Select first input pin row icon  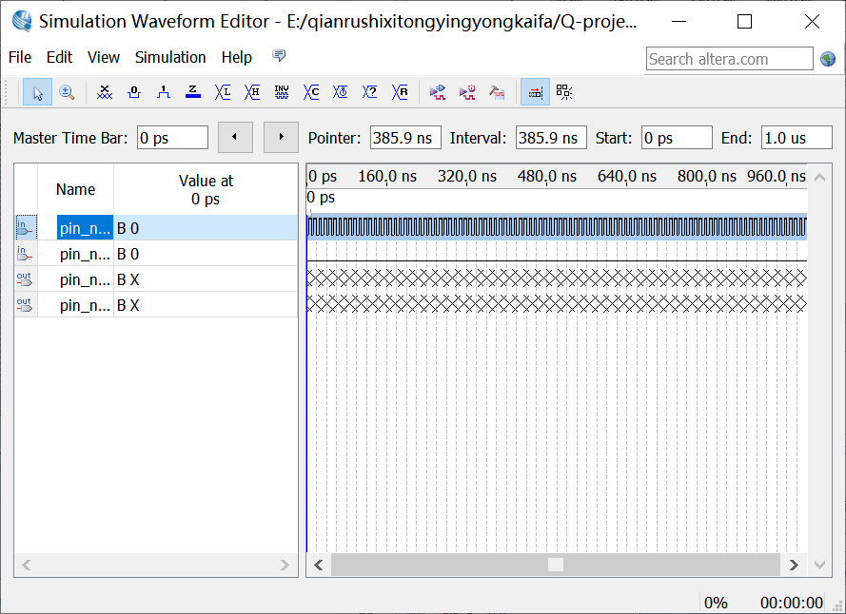click(26, 228)
